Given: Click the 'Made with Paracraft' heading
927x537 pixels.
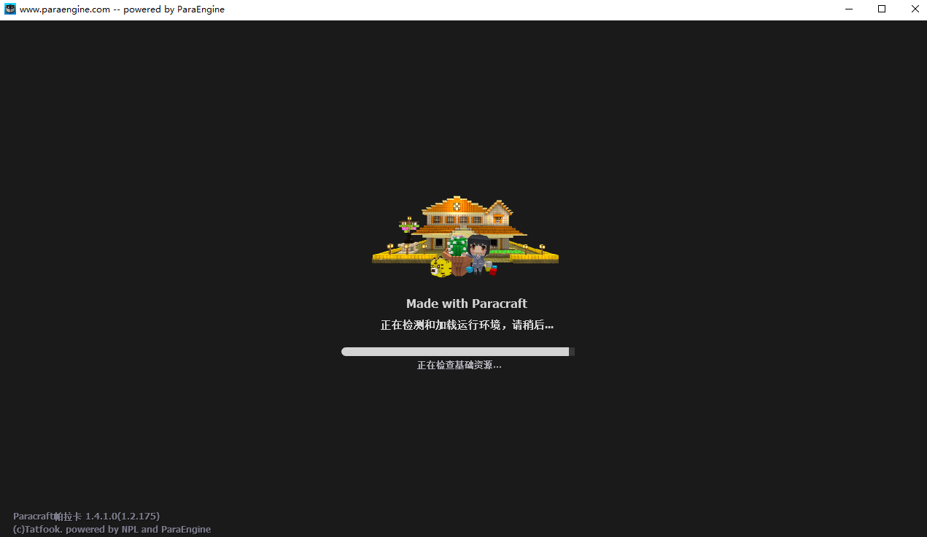Looking at the screenshot, I should coord(467,304).
